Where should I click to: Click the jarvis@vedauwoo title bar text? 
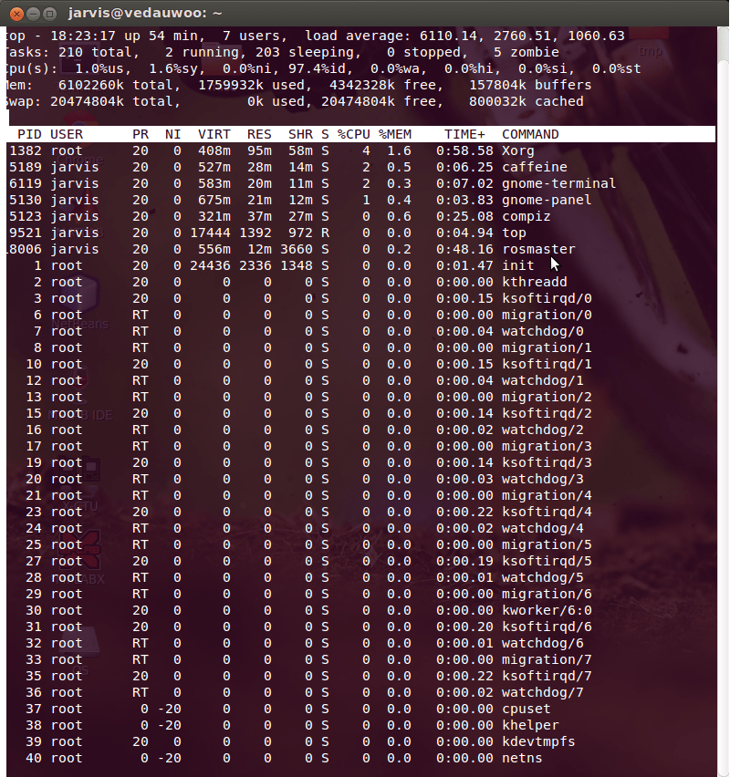(146, 14)
